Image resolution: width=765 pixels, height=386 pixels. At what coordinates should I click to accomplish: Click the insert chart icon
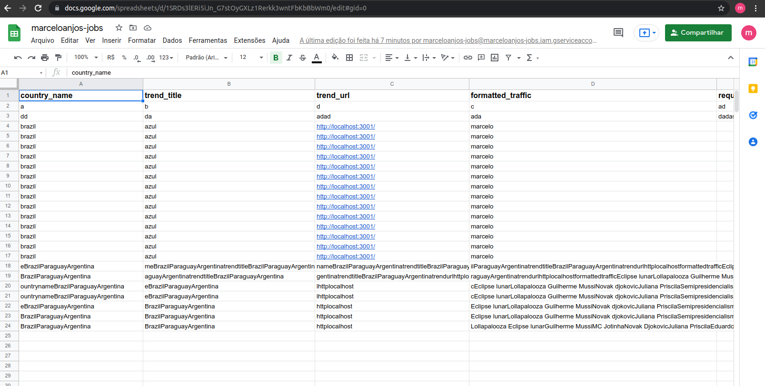pyautogui.click(x=495, y=58)
